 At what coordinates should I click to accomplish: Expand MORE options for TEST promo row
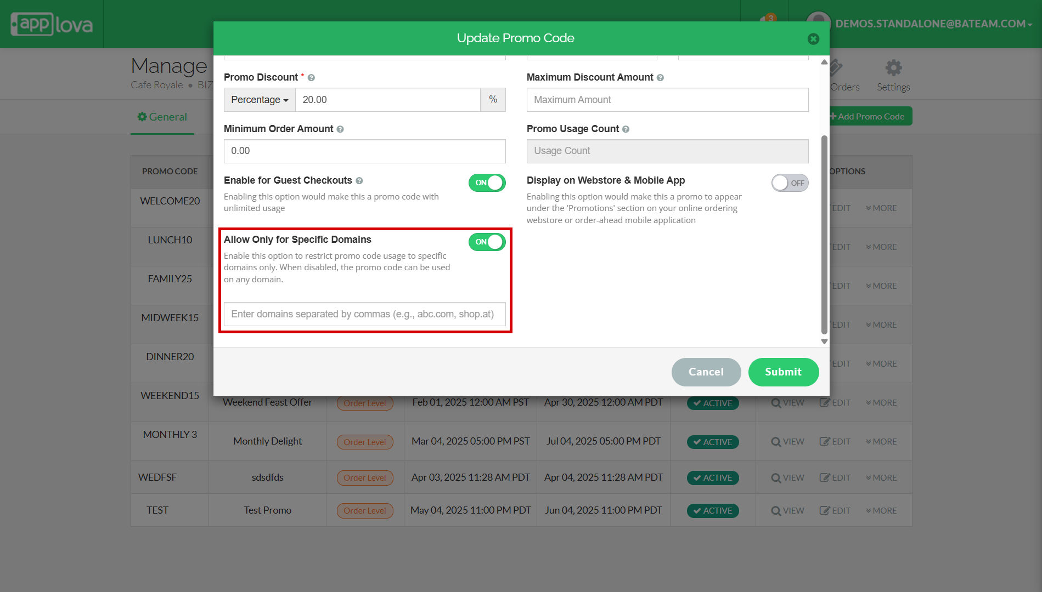881,510
